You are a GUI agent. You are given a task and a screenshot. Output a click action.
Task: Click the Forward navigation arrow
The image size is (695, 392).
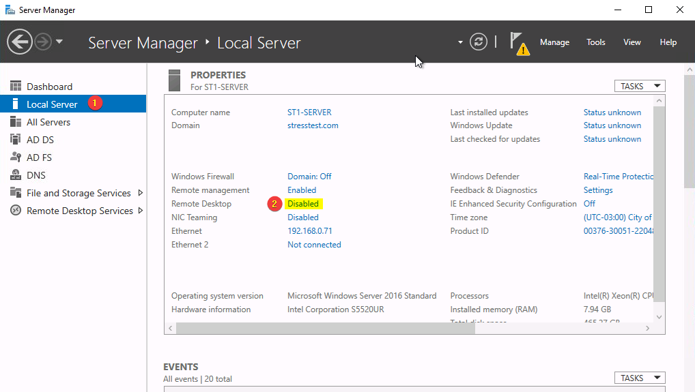click(x=43, y=42)
